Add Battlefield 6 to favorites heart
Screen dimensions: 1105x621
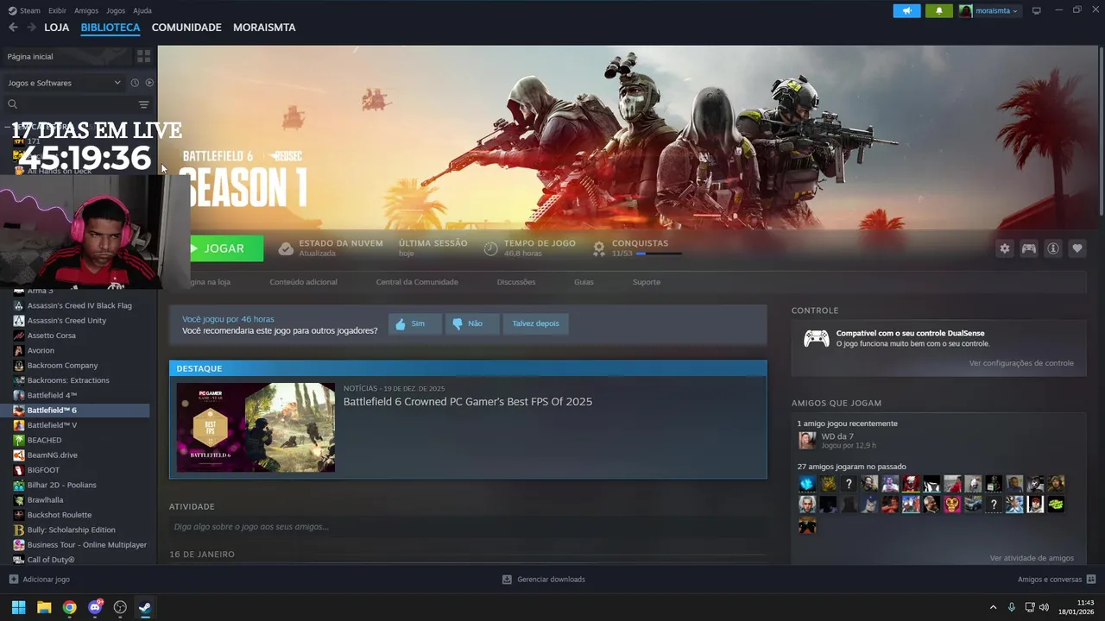coord(1077,248)
